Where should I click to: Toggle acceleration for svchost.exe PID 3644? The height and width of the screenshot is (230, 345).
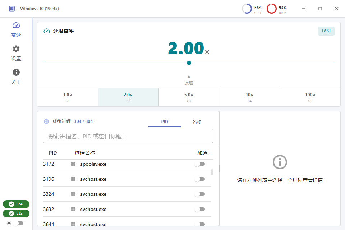pyautogui.click(x=200, y=224)
